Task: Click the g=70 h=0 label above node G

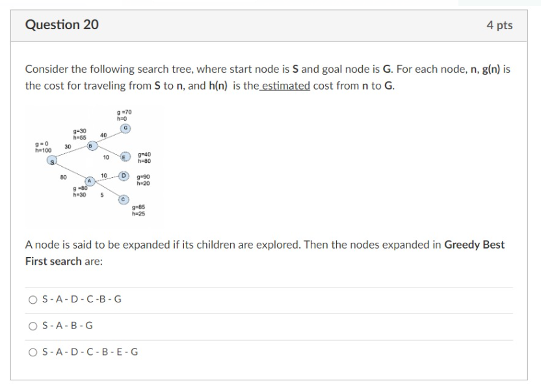Action: coord(124,115)
